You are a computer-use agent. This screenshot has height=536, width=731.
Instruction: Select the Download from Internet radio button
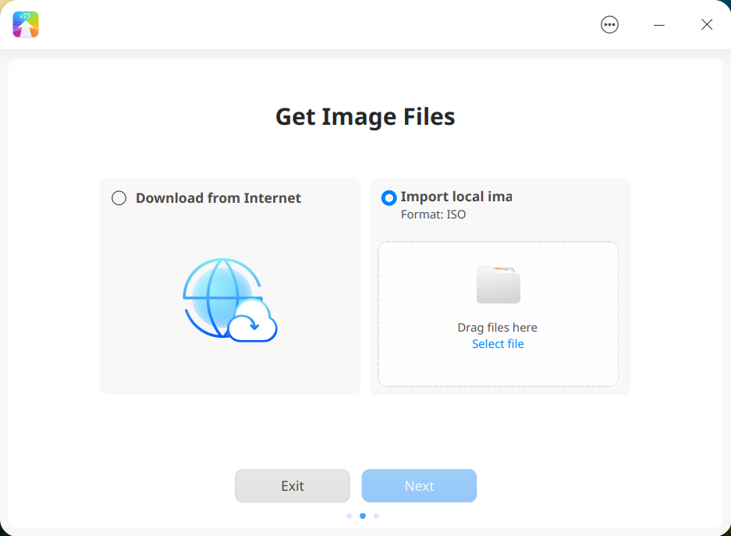pos(119,198)
